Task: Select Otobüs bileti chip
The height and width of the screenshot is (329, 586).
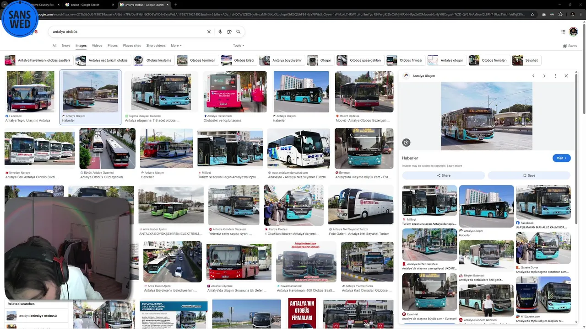Action: point(239,60)
